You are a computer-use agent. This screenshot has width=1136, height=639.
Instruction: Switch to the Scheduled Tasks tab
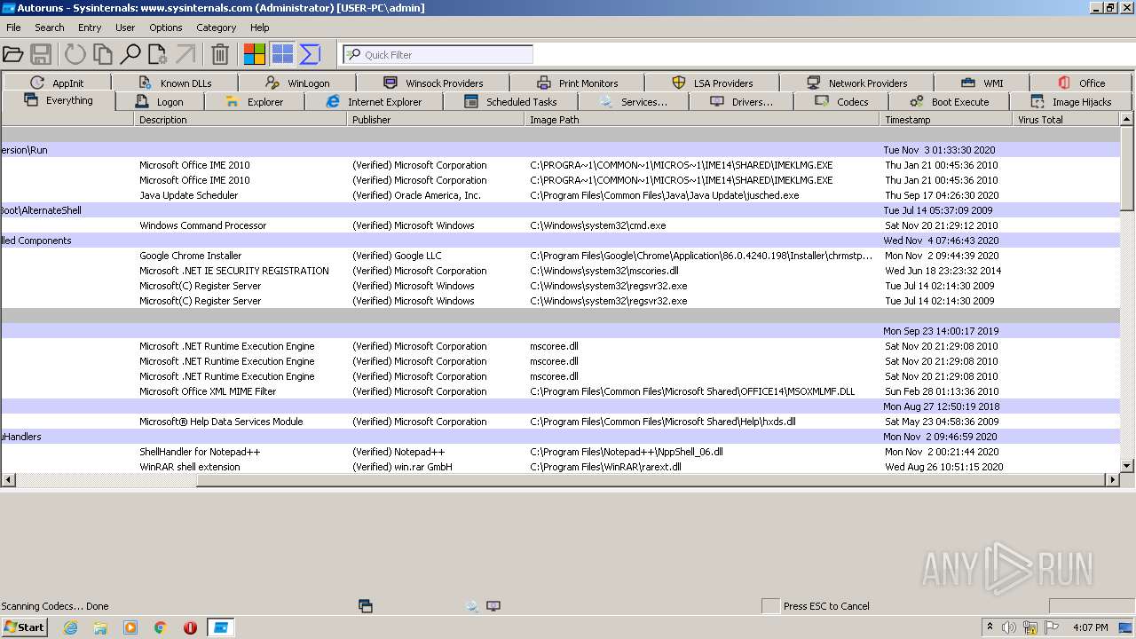tap(510, 102)
